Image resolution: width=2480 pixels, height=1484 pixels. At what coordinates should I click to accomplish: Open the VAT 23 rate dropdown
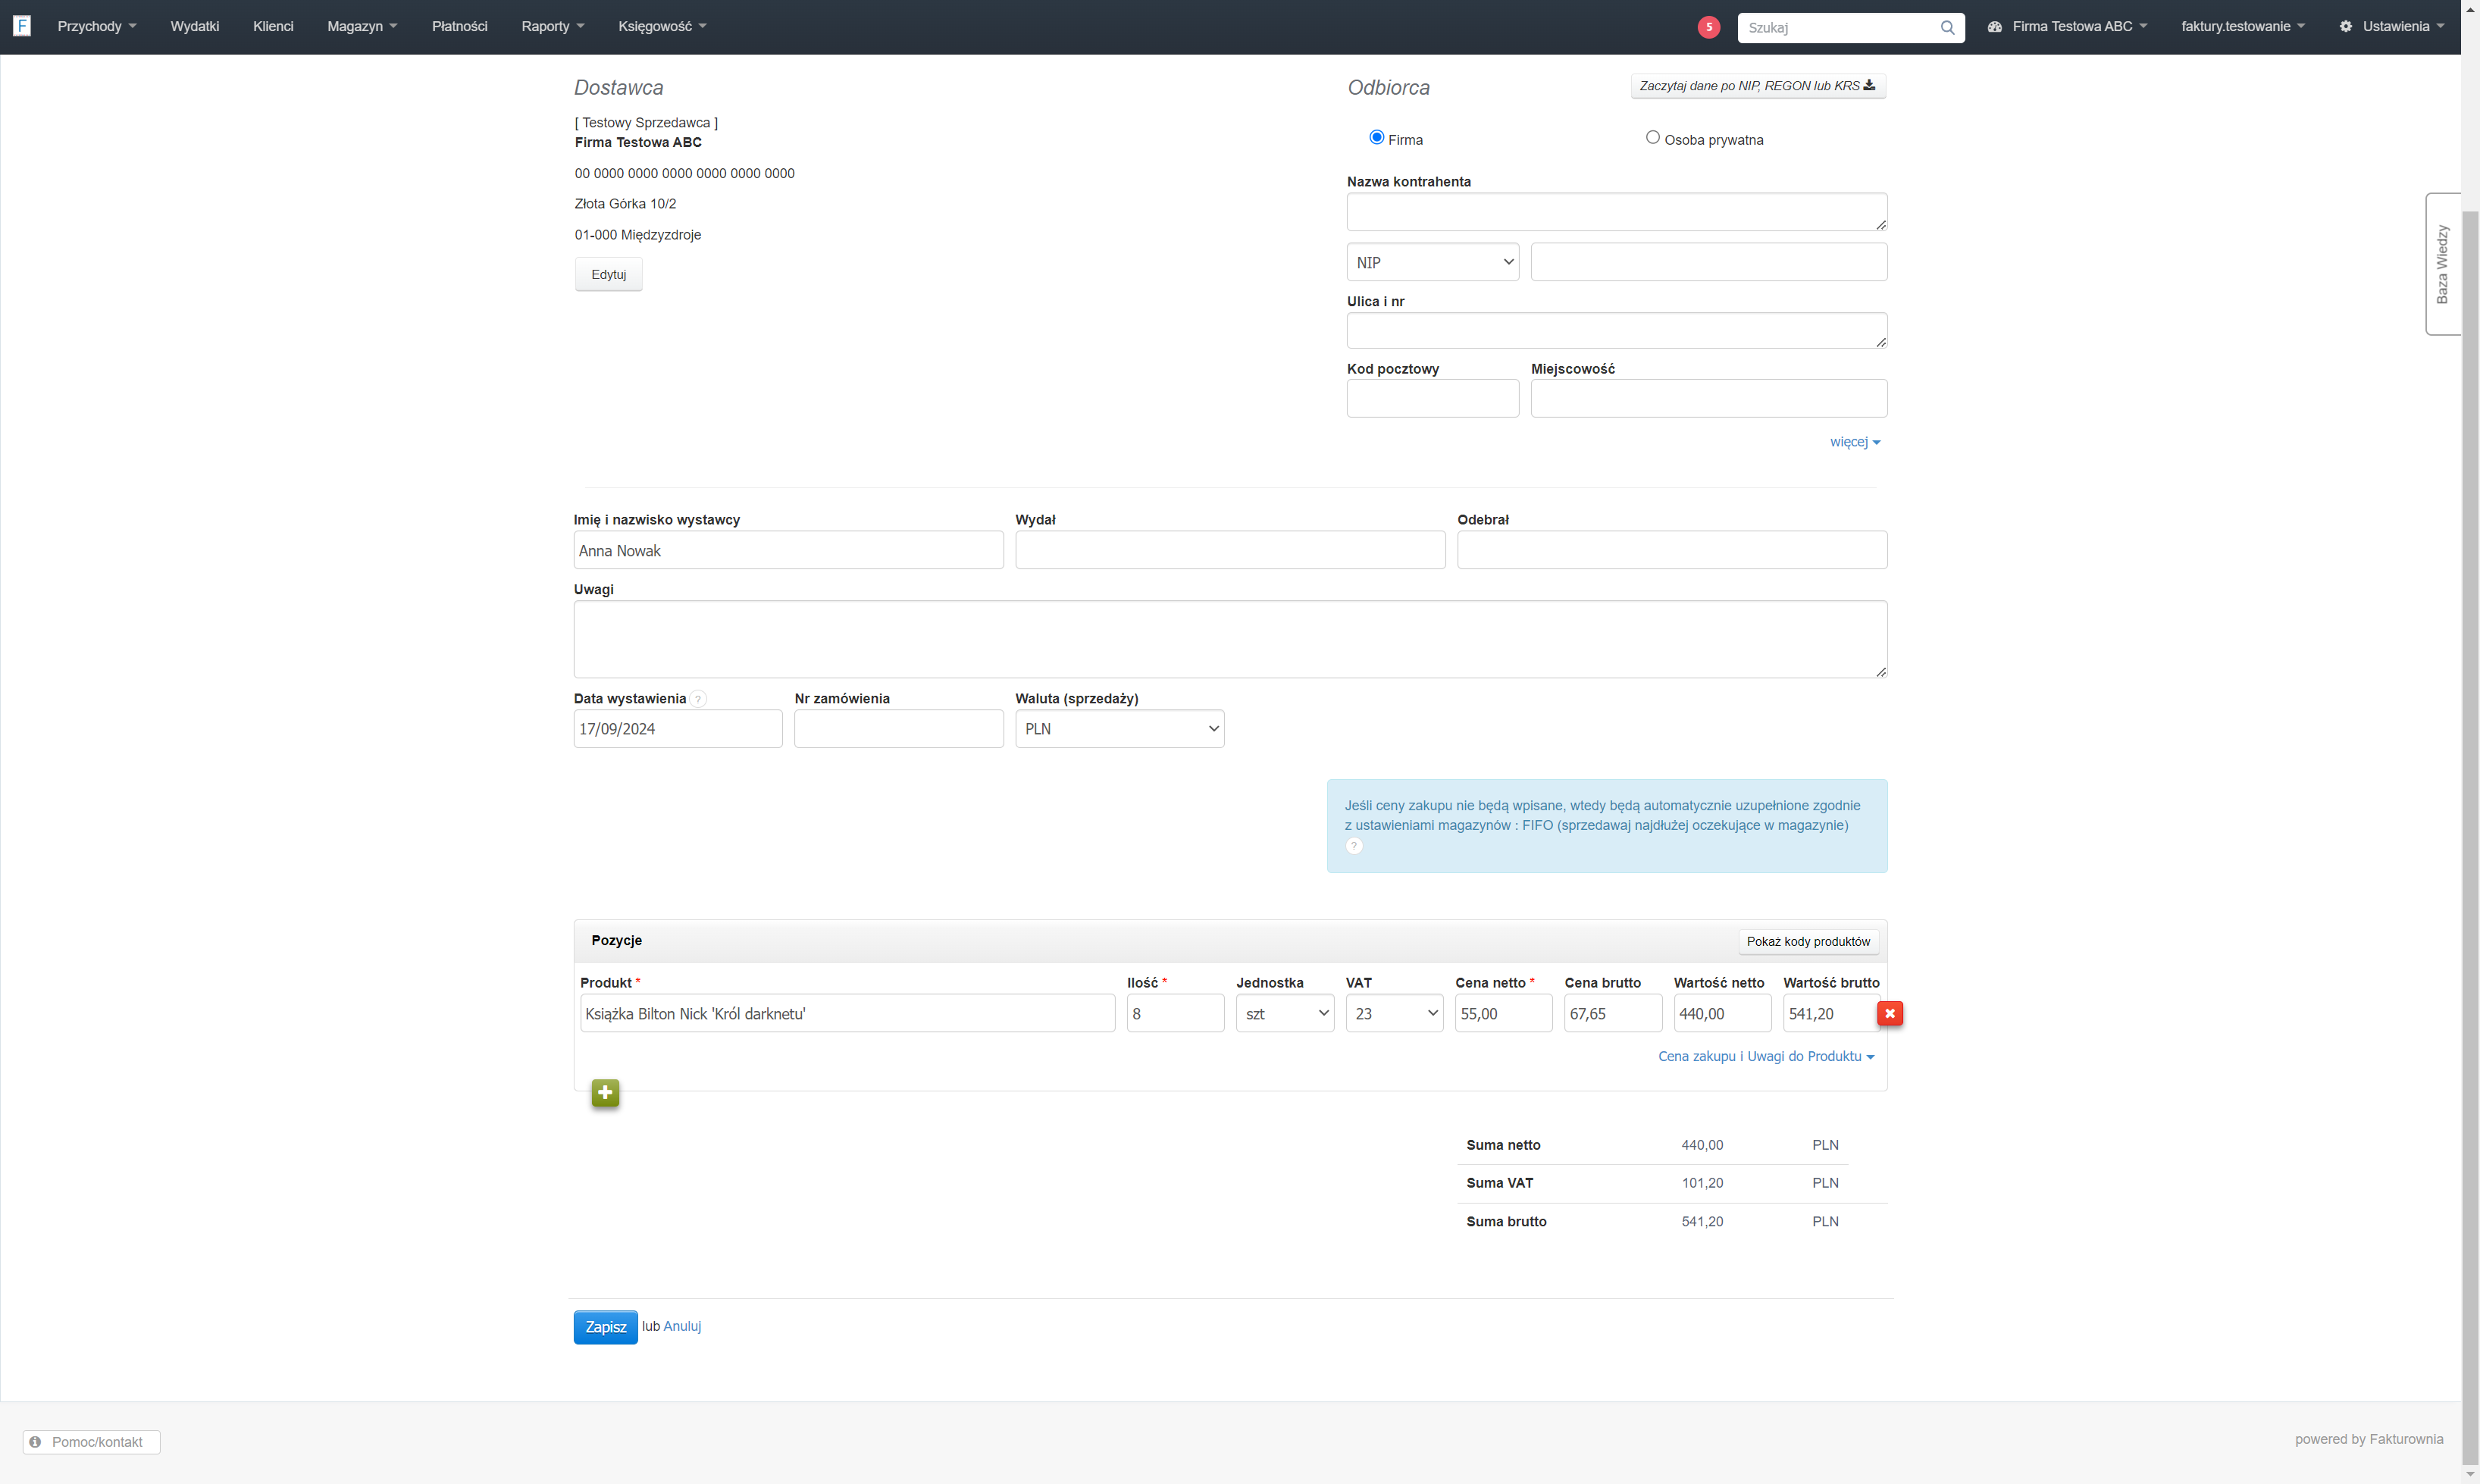click(x=1394, y=1013)
